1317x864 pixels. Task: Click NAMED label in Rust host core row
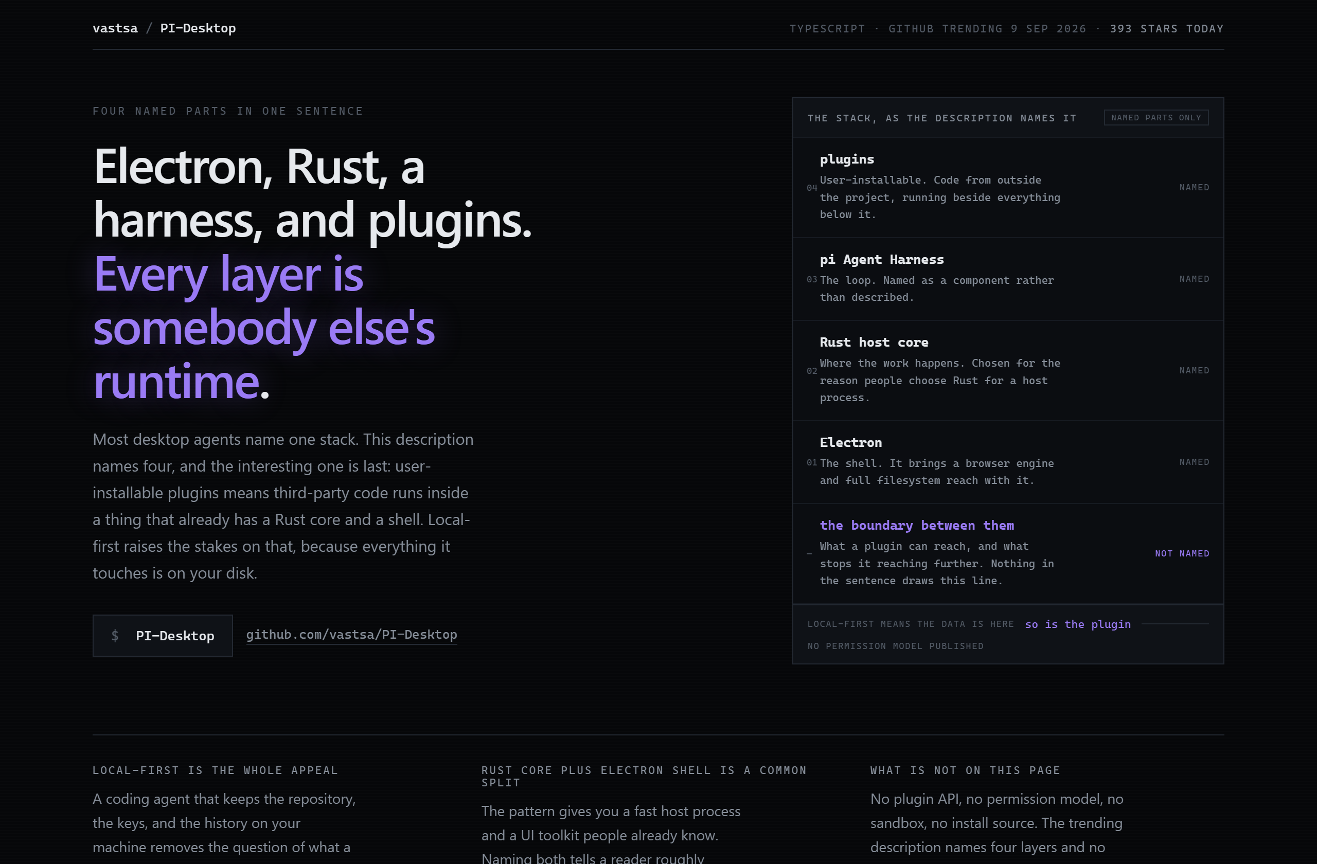pos(1194,371)
